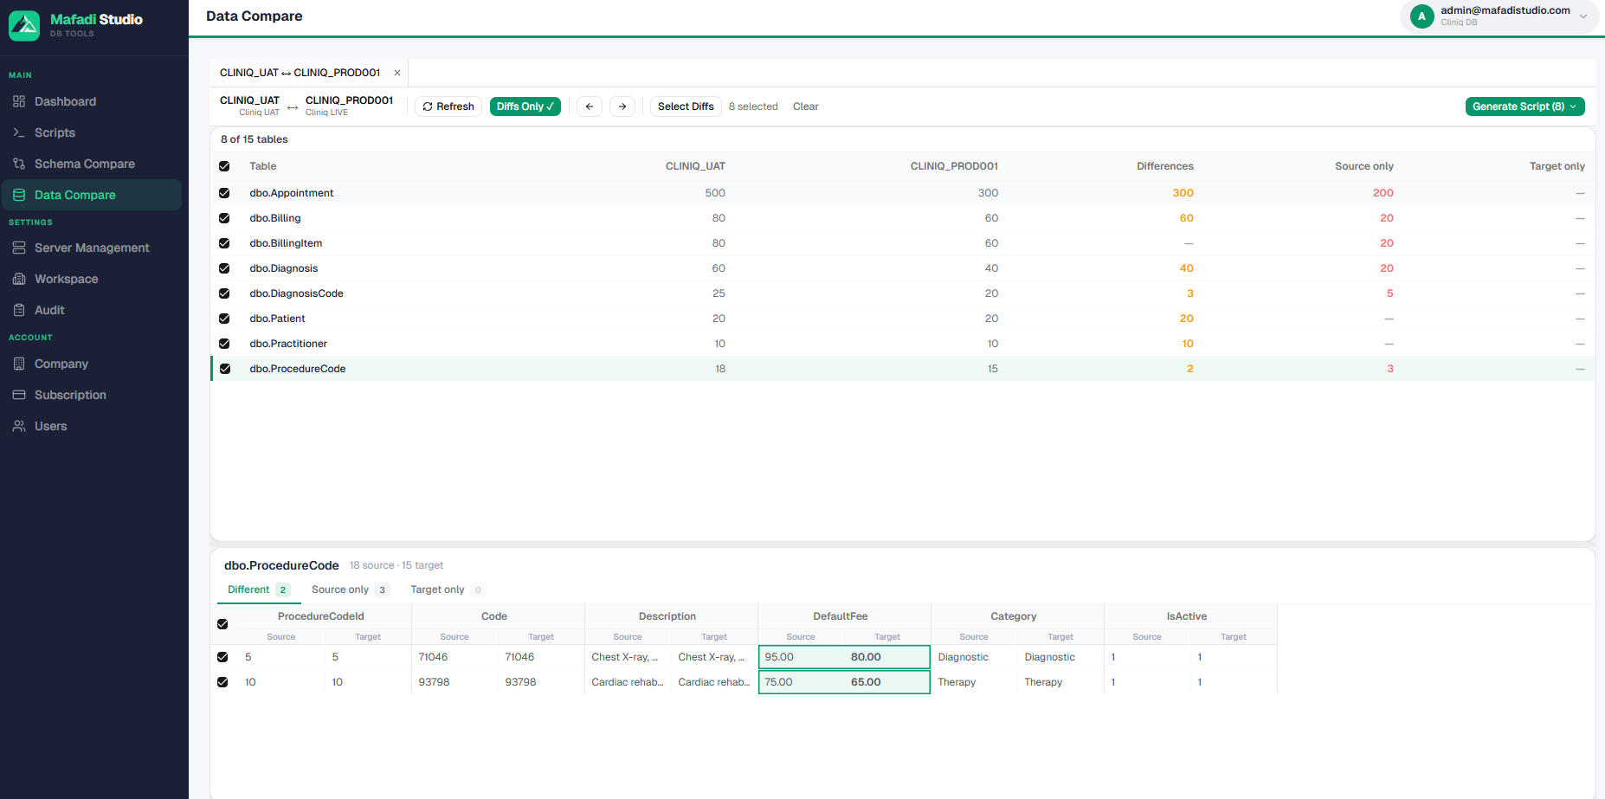Click the admin avatar circle

coord(1421,16)
